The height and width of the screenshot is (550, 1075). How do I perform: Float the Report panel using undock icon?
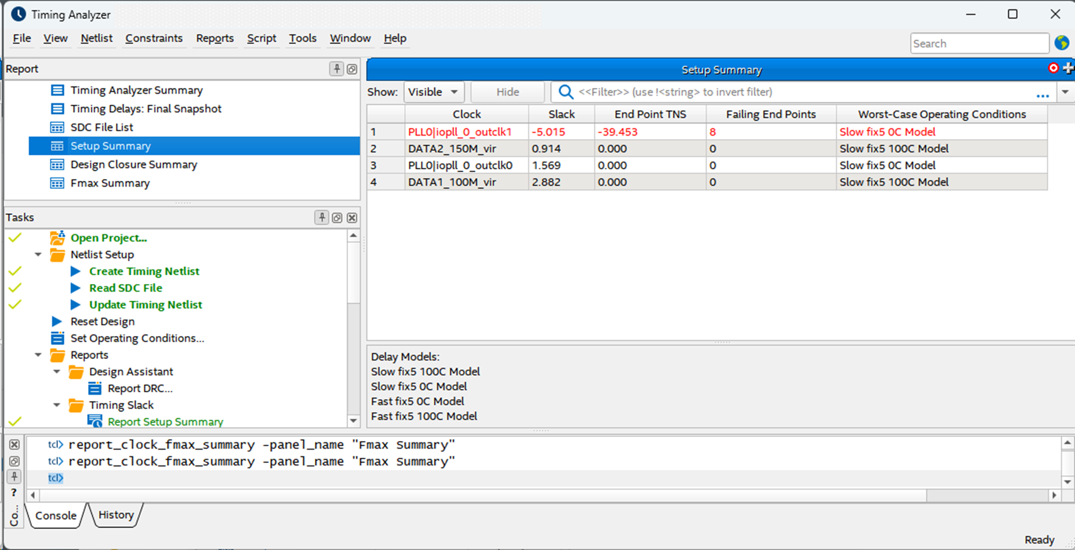coord(352,69)
